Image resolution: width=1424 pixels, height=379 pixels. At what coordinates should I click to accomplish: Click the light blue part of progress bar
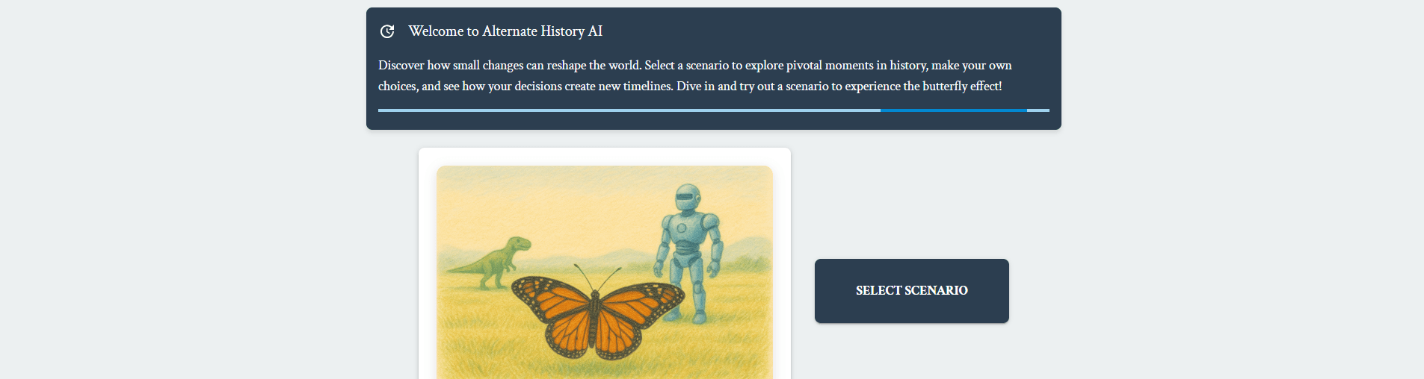pyautogui.click(x=628, y=110)
